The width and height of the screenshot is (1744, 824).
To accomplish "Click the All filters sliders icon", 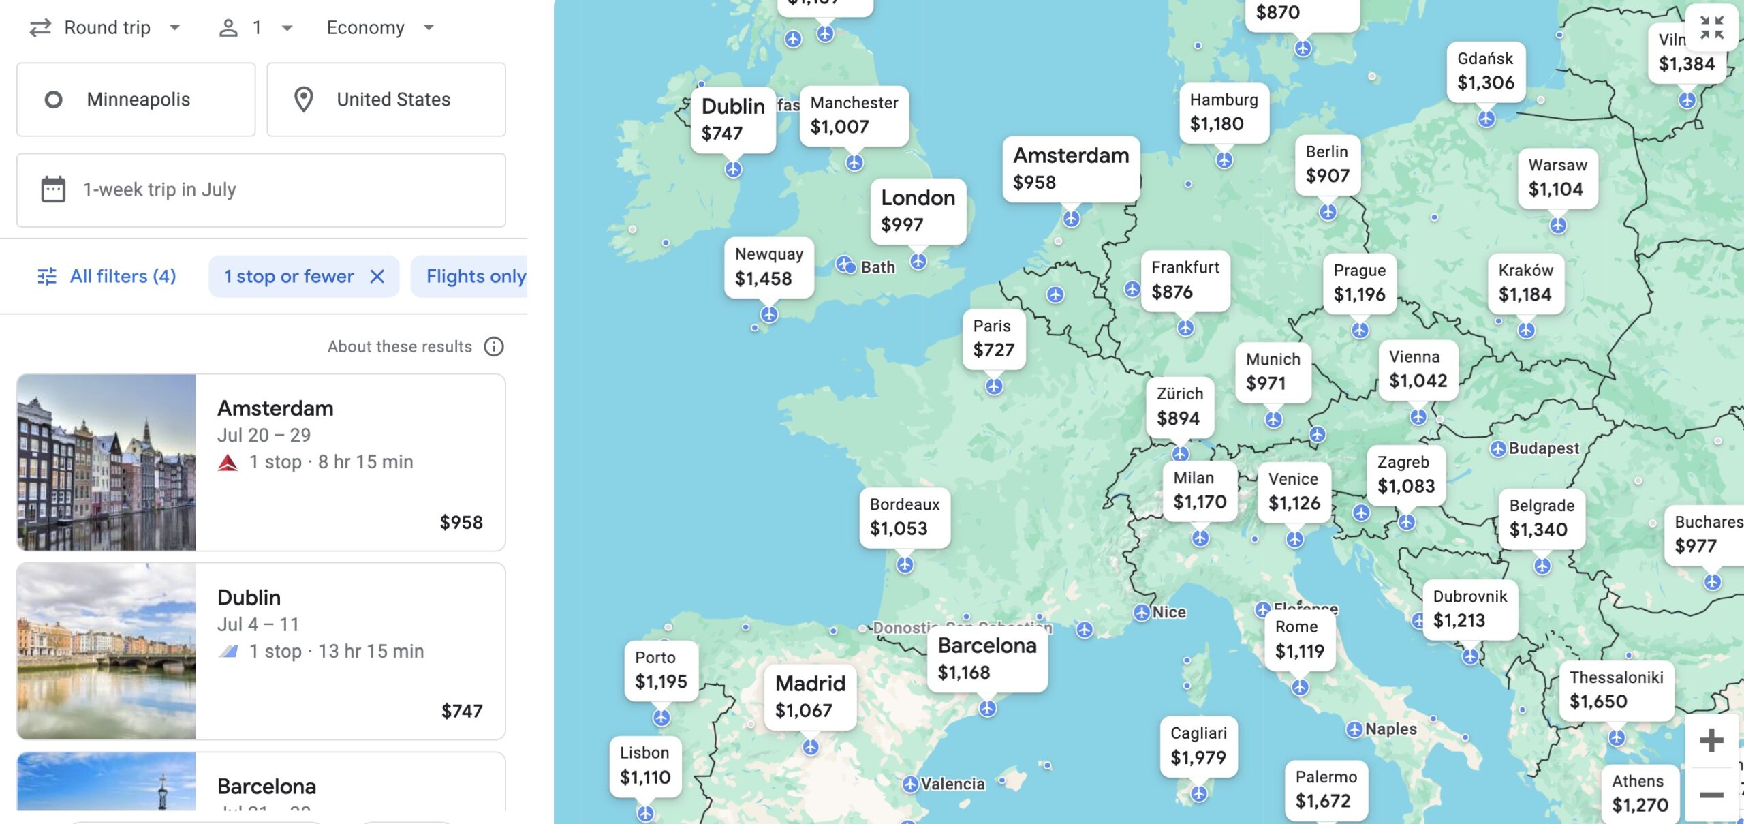I will tap(46, 276).
